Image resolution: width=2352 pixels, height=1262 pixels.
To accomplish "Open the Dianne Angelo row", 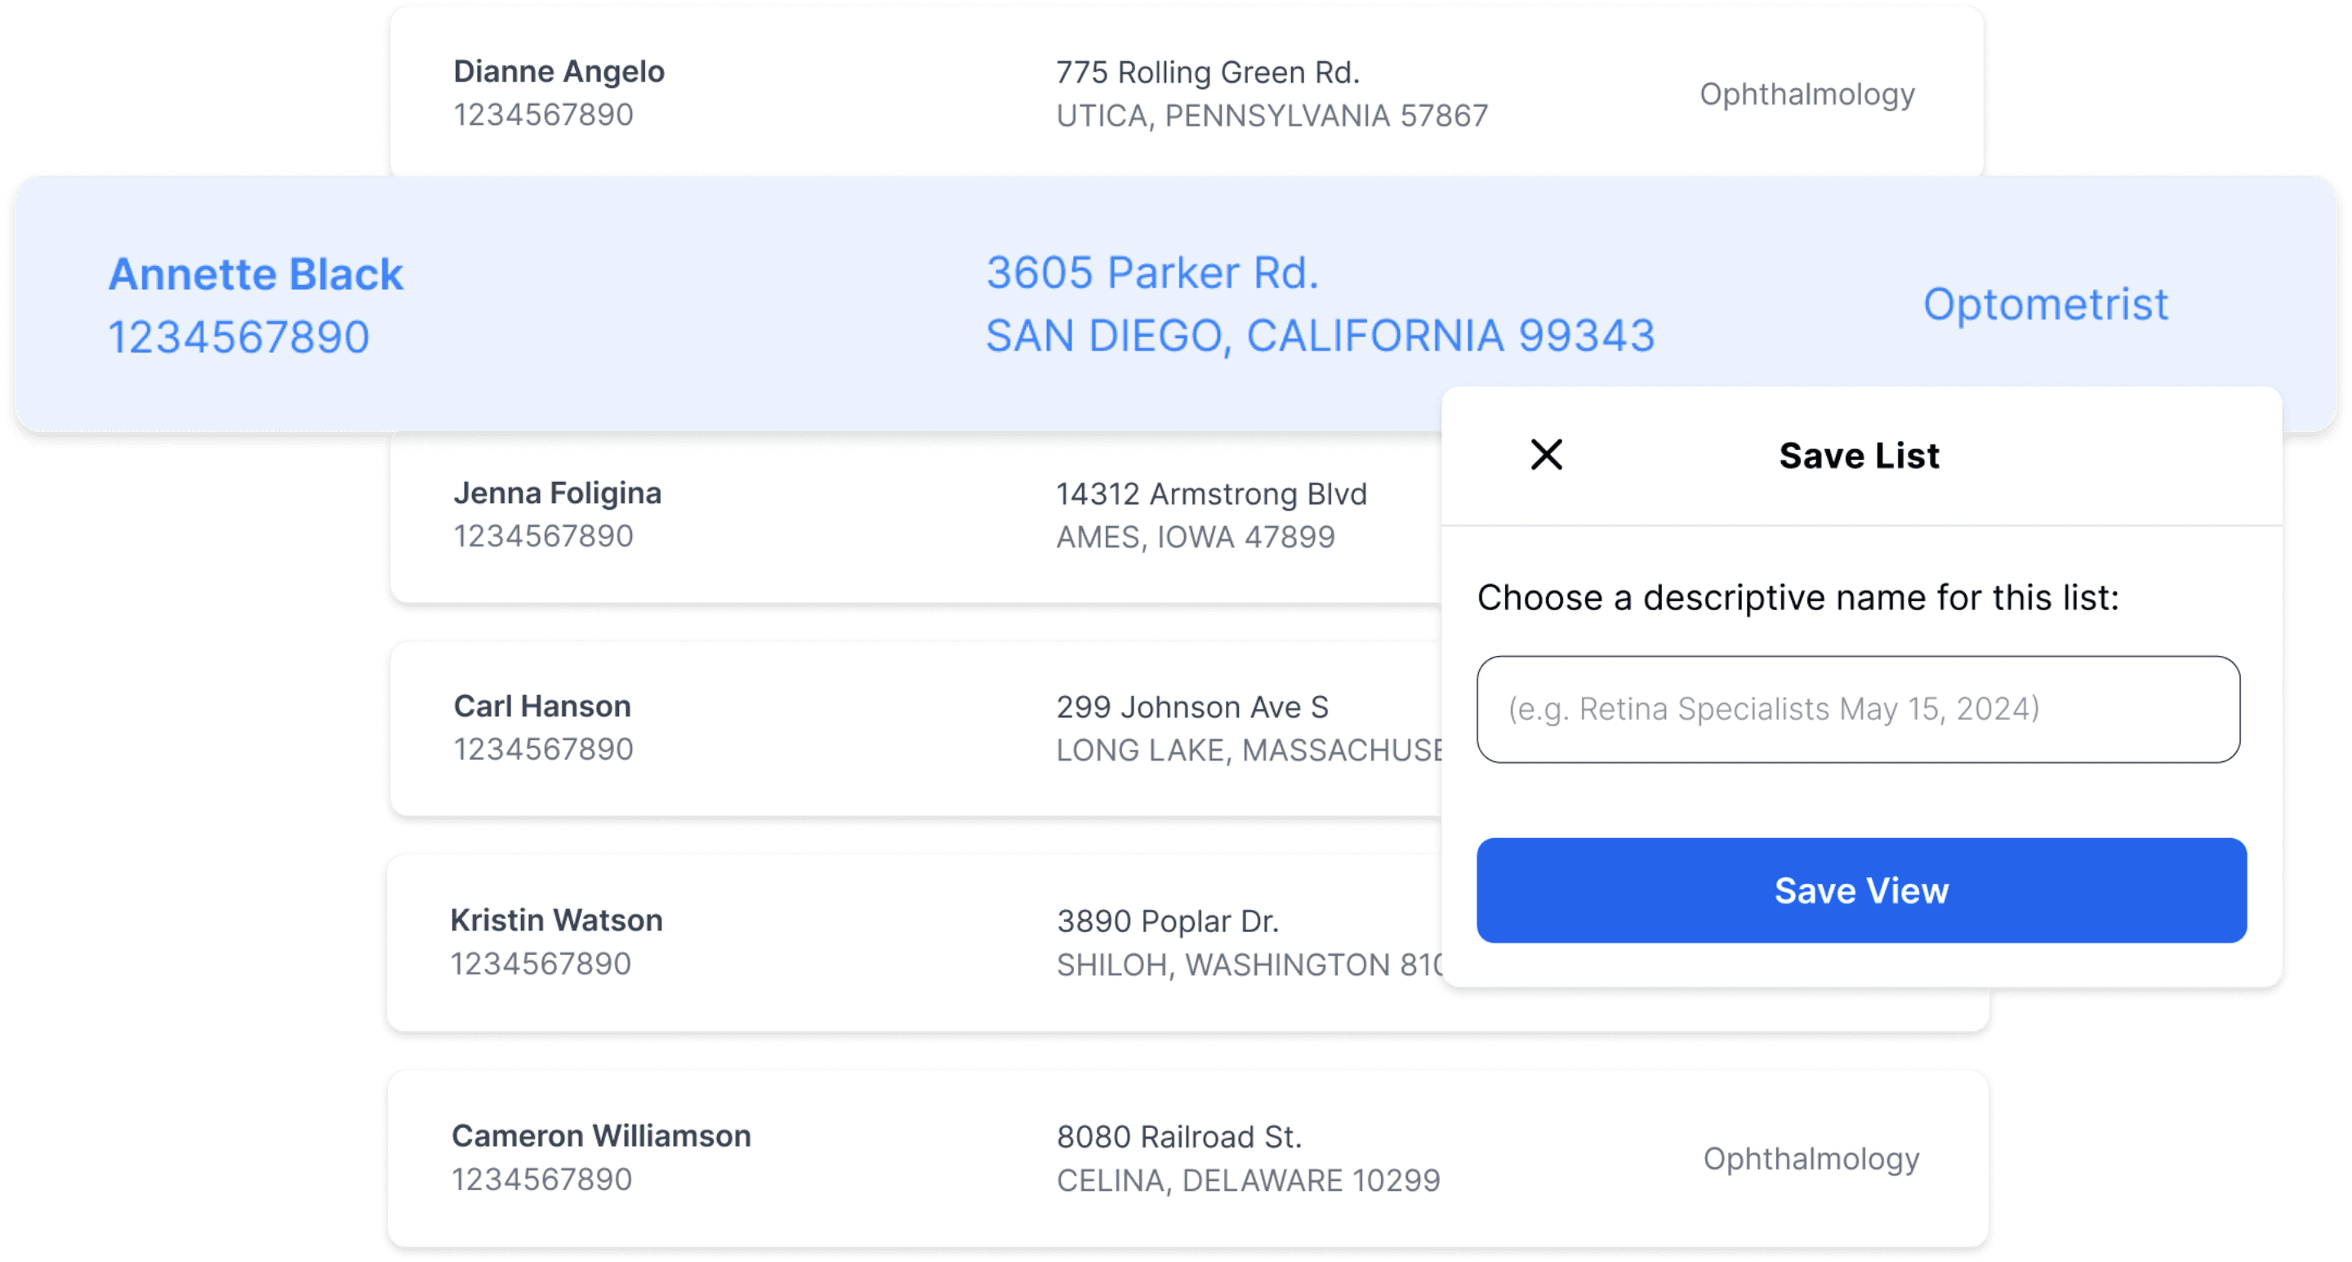I will (559, 71).
